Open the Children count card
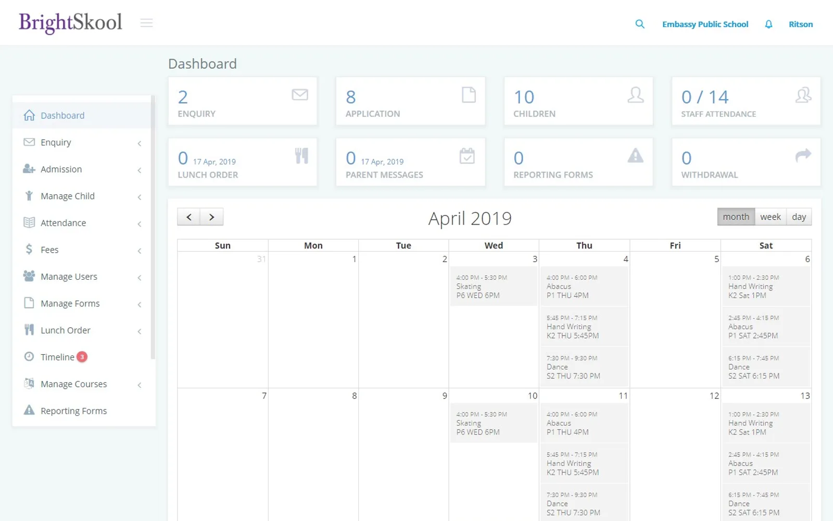Image resolution: width=833 pixels, height=521 pixels. coord(578,101)
